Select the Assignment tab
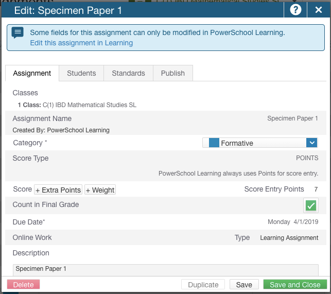The width and height of the screenshot is (331, 294). (x=32, y=73)
